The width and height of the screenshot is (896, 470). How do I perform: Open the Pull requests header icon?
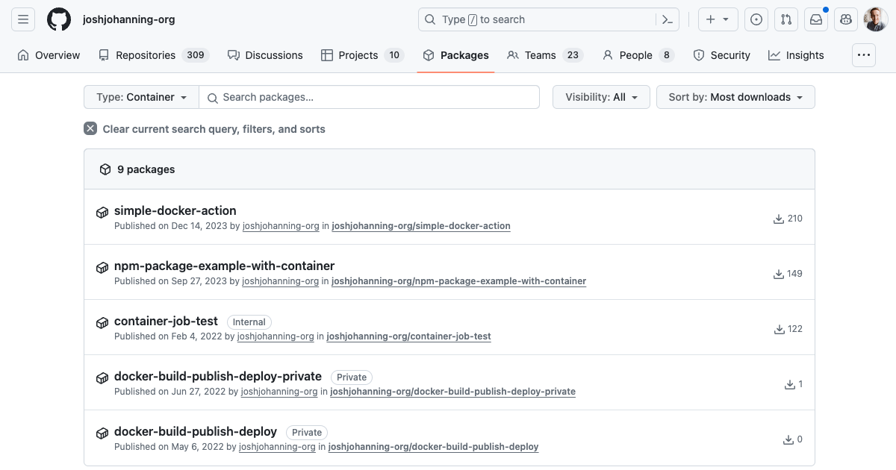tap(786, 19)
